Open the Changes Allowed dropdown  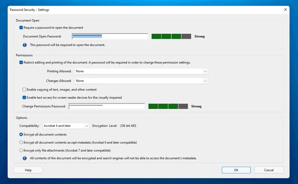tap(141, 81)
